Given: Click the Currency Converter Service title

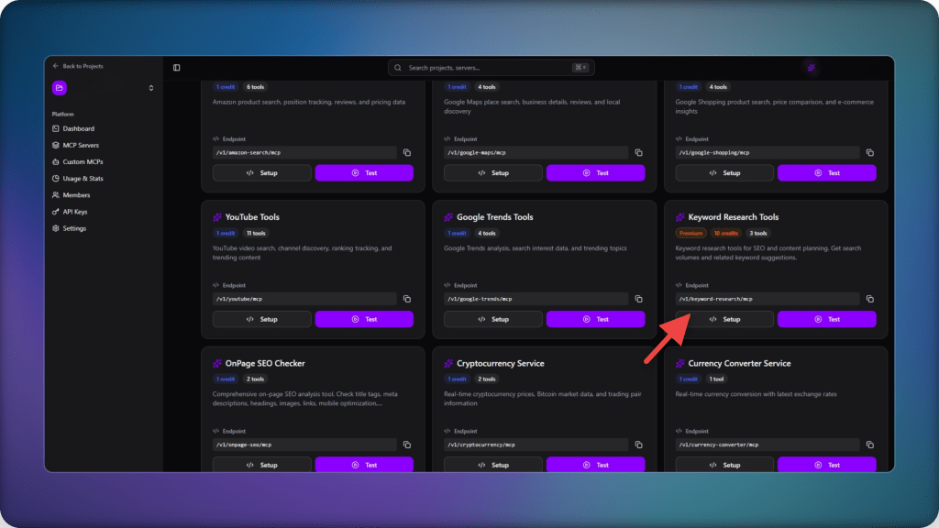Looking at the screenshot, I should tap(740, 363).
